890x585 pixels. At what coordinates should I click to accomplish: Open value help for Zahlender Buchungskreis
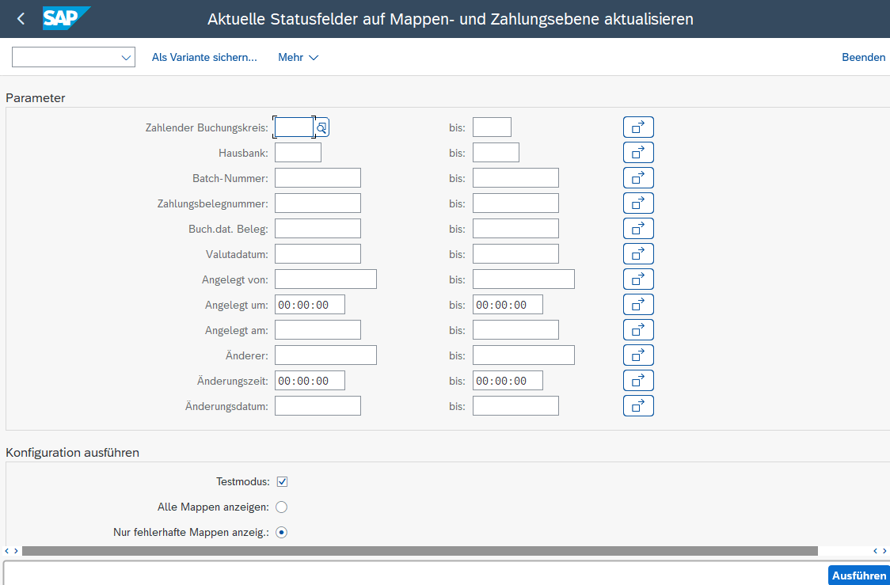pyautogui.click(x=321, y=127)
